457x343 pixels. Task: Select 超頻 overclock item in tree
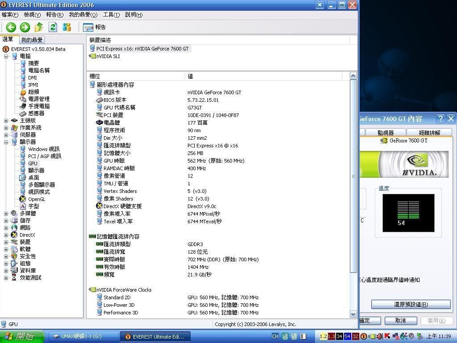tap(33, 92)
